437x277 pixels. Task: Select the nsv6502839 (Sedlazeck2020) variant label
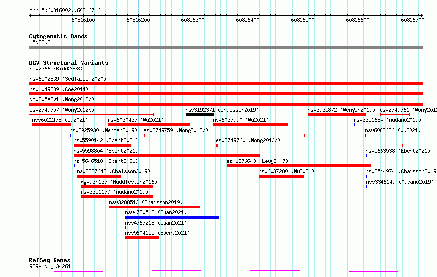[x=68, y=79]
